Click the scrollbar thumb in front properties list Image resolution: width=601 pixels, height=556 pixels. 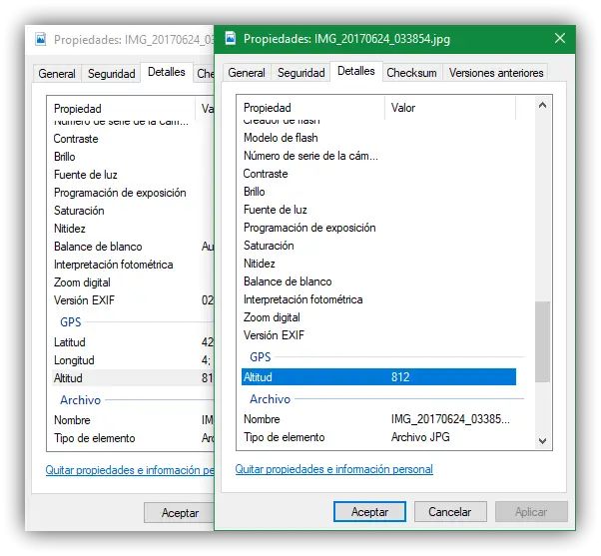pos(542,341)
